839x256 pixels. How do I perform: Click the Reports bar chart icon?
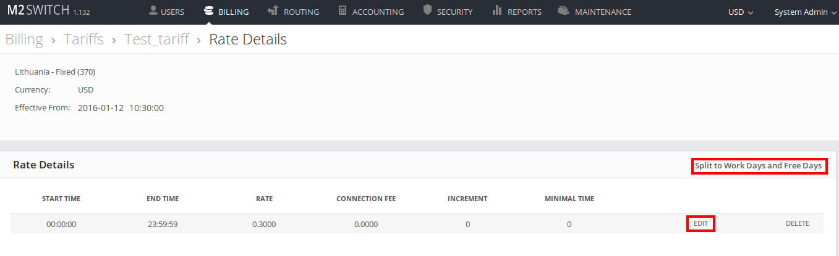[x=497, y=10]
